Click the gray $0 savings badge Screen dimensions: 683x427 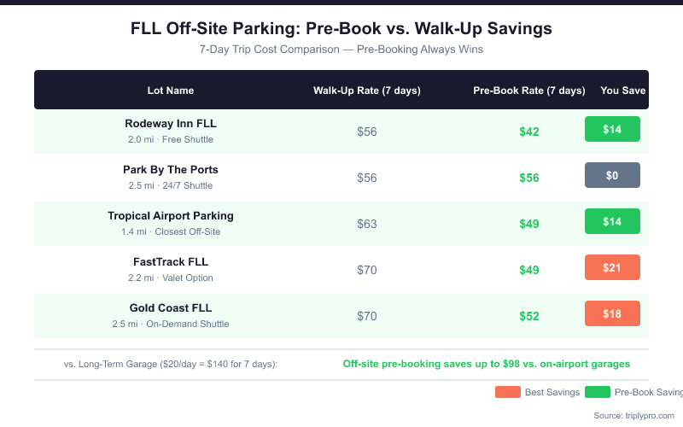tap(612, 175)
